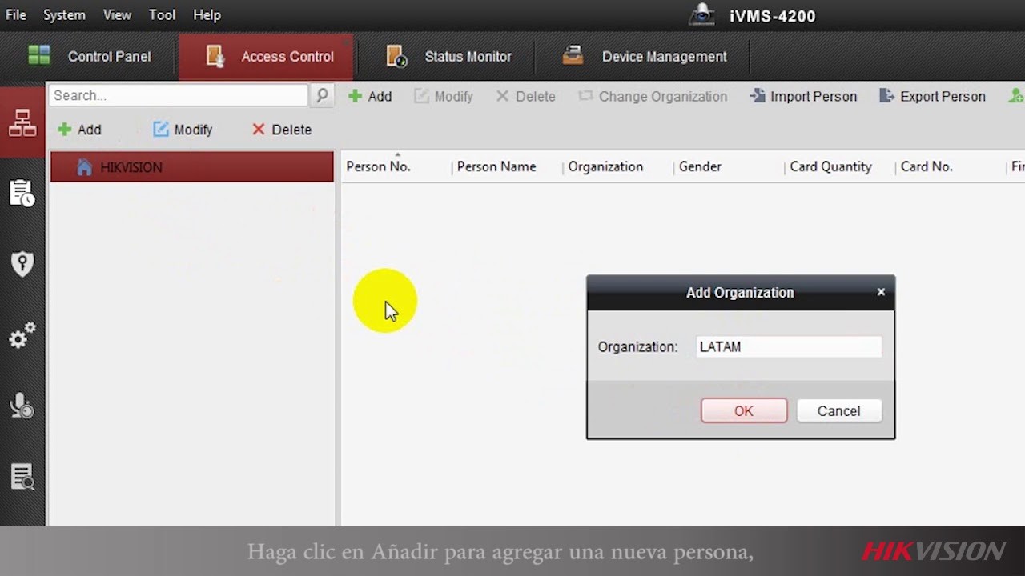Click Import Person in the toolbar
Image resolution: width=1025 pixels, height=576 pixels.
tap(803, 96)
